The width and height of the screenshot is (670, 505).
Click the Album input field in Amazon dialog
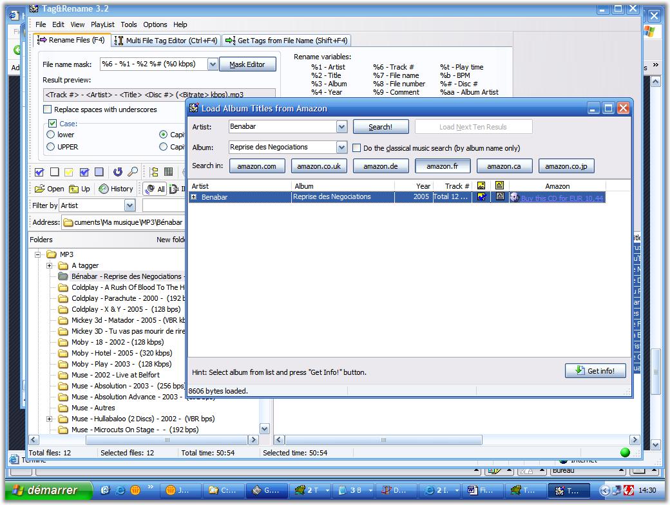[283, 148]
